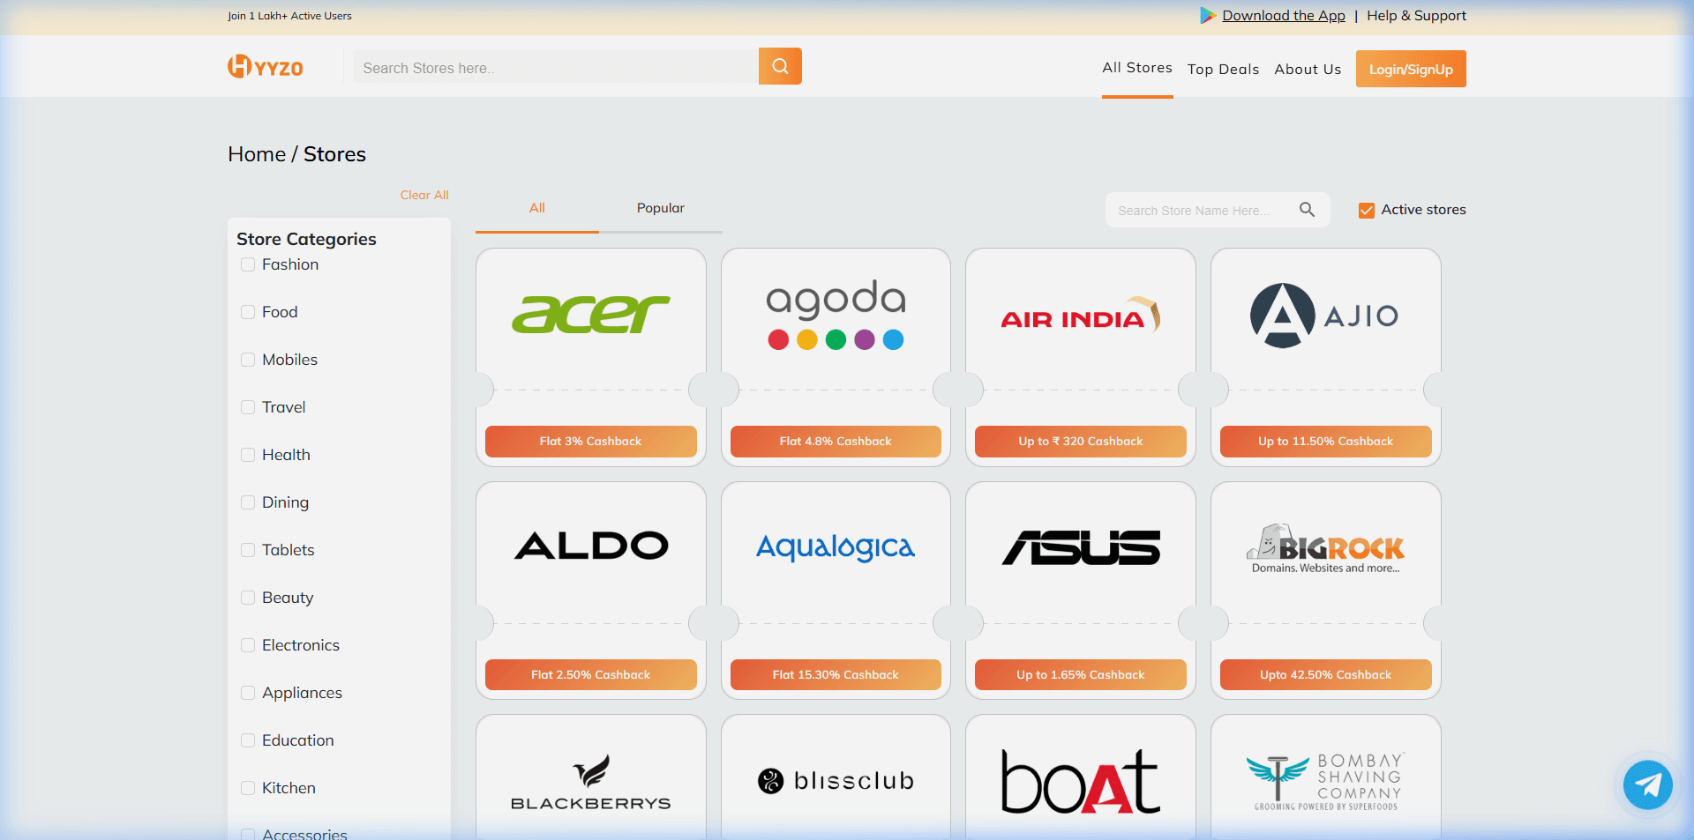Enable the Beauty category filter
This screenshot has height=840, width=1694.
click(x=247, y=597)
